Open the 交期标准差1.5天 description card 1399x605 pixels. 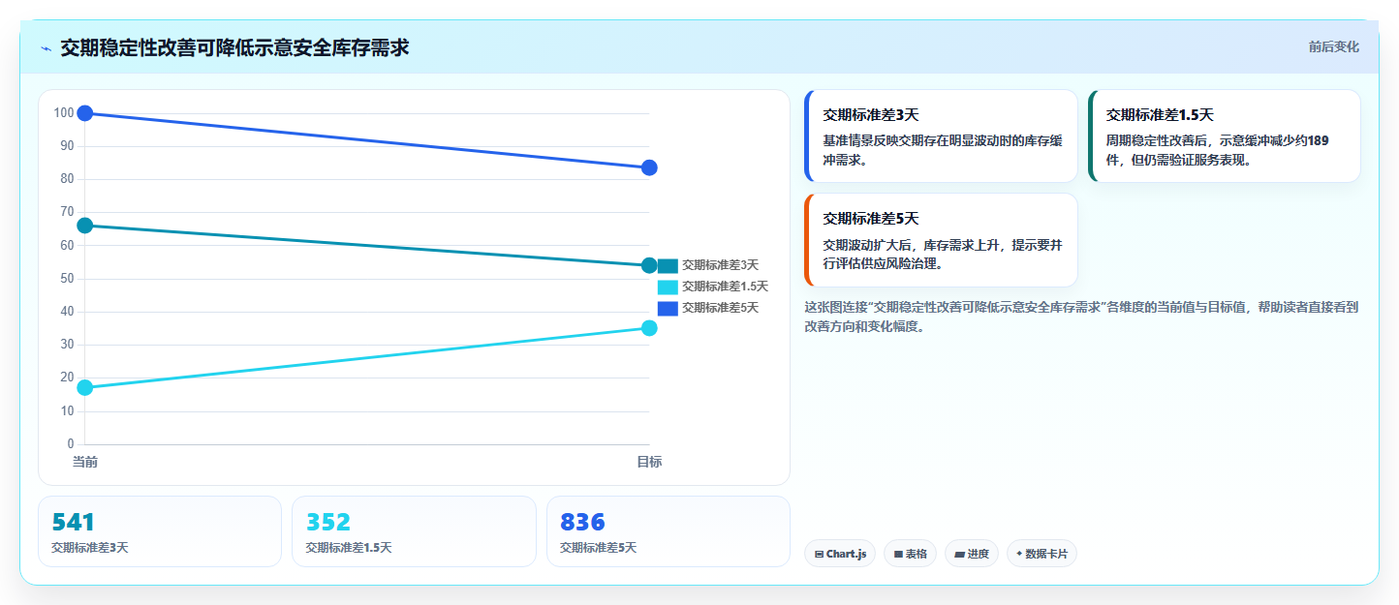(x=1225, y=136)
